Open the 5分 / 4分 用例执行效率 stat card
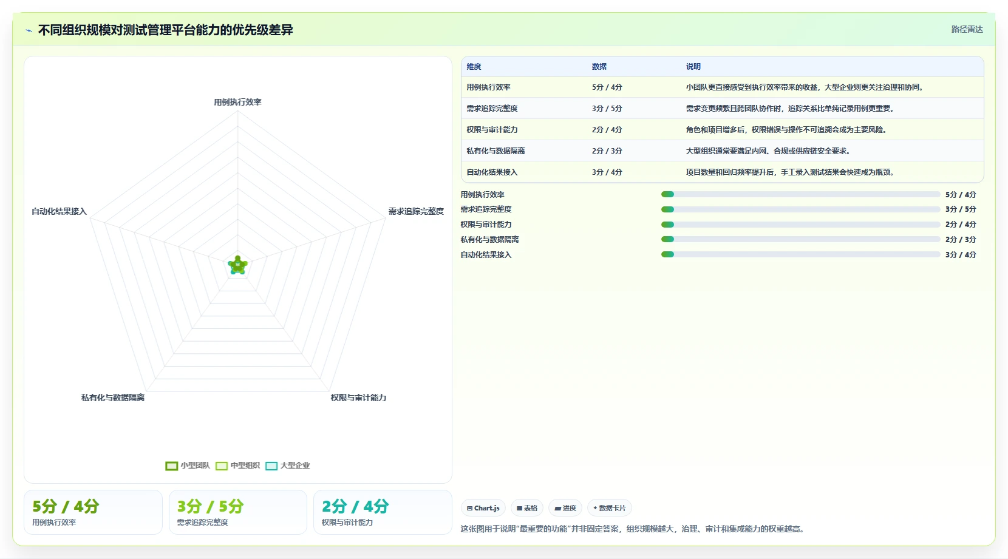This screenshot has height=559, width=1008. (93, 512)
